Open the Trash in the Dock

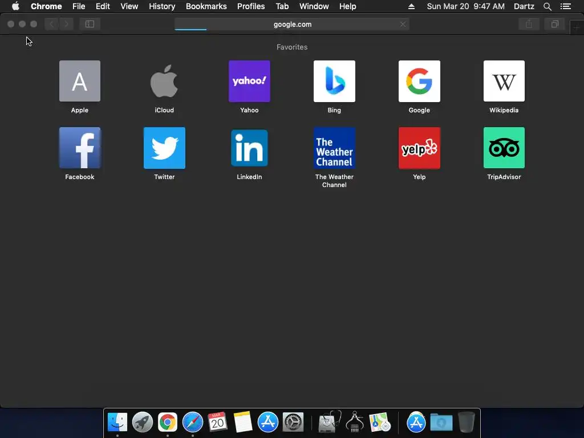point(467,422)
